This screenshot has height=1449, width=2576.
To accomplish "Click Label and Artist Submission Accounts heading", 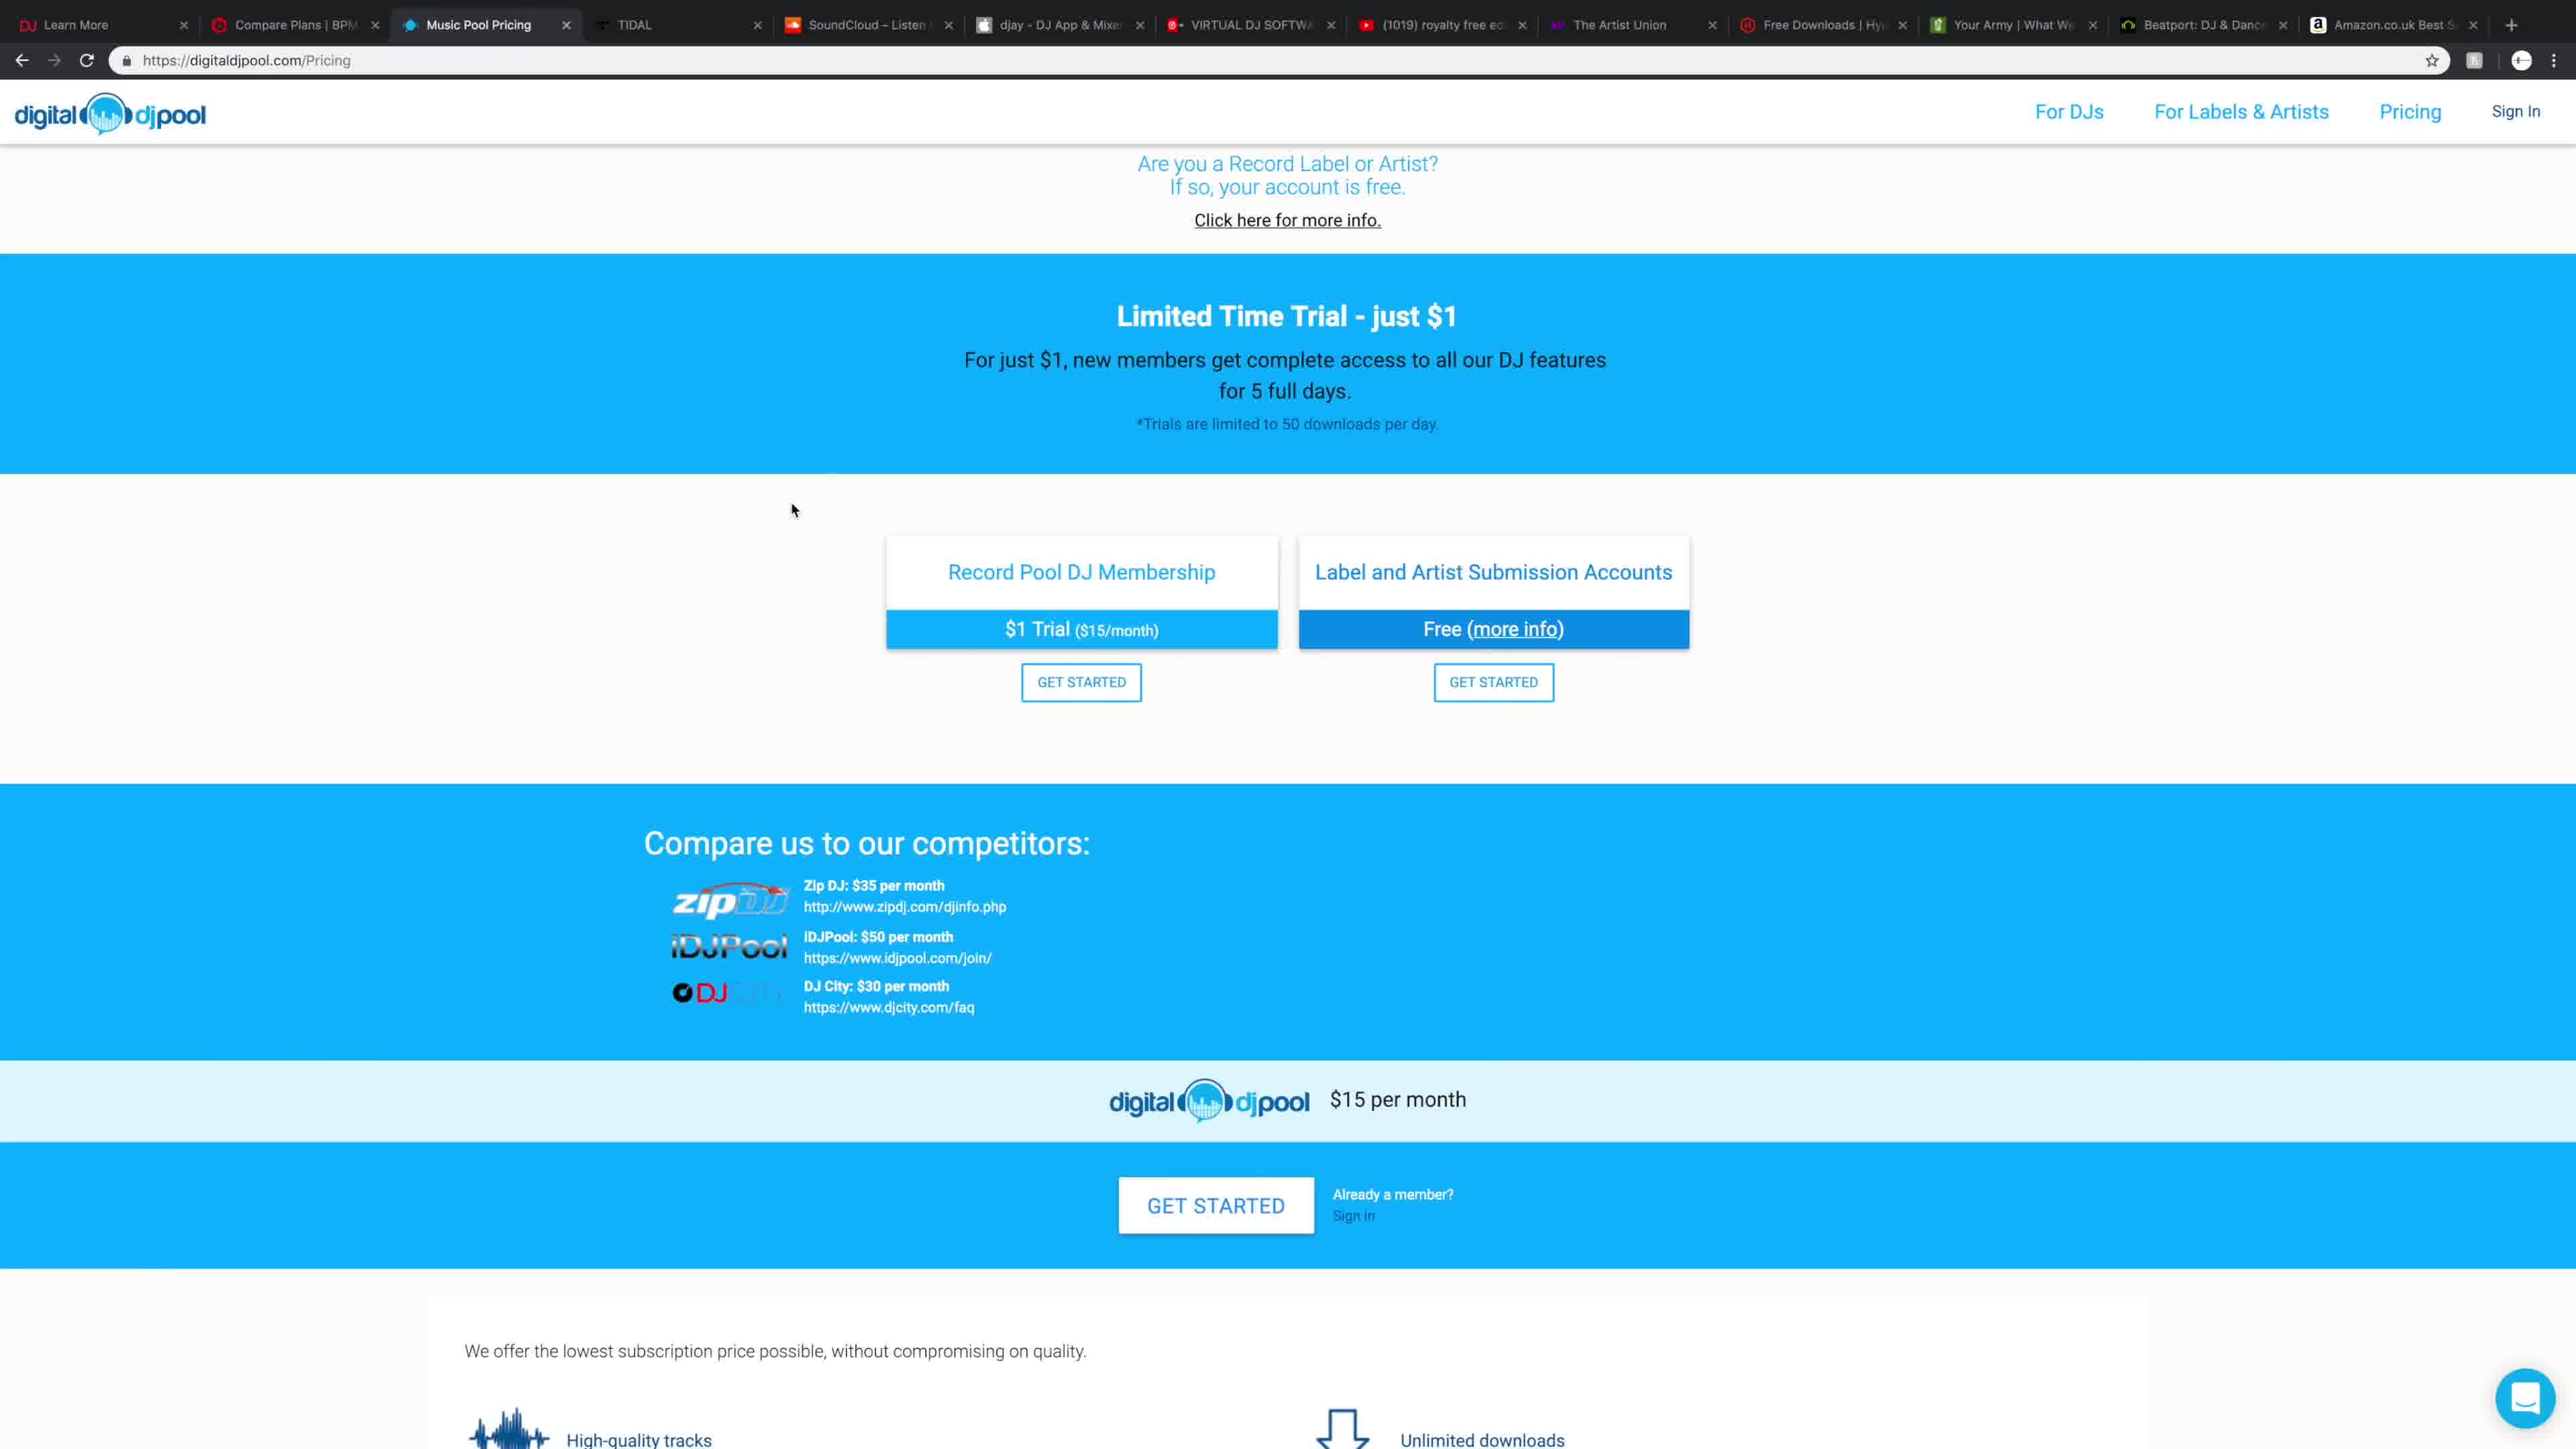I will (1493, 572).
